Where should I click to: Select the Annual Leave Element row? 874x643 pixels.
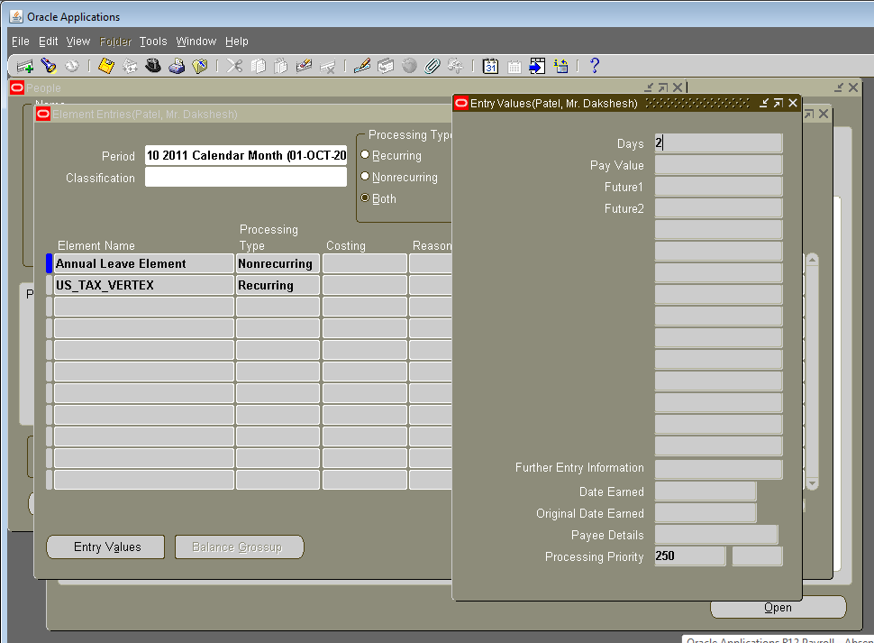point(144,263)
